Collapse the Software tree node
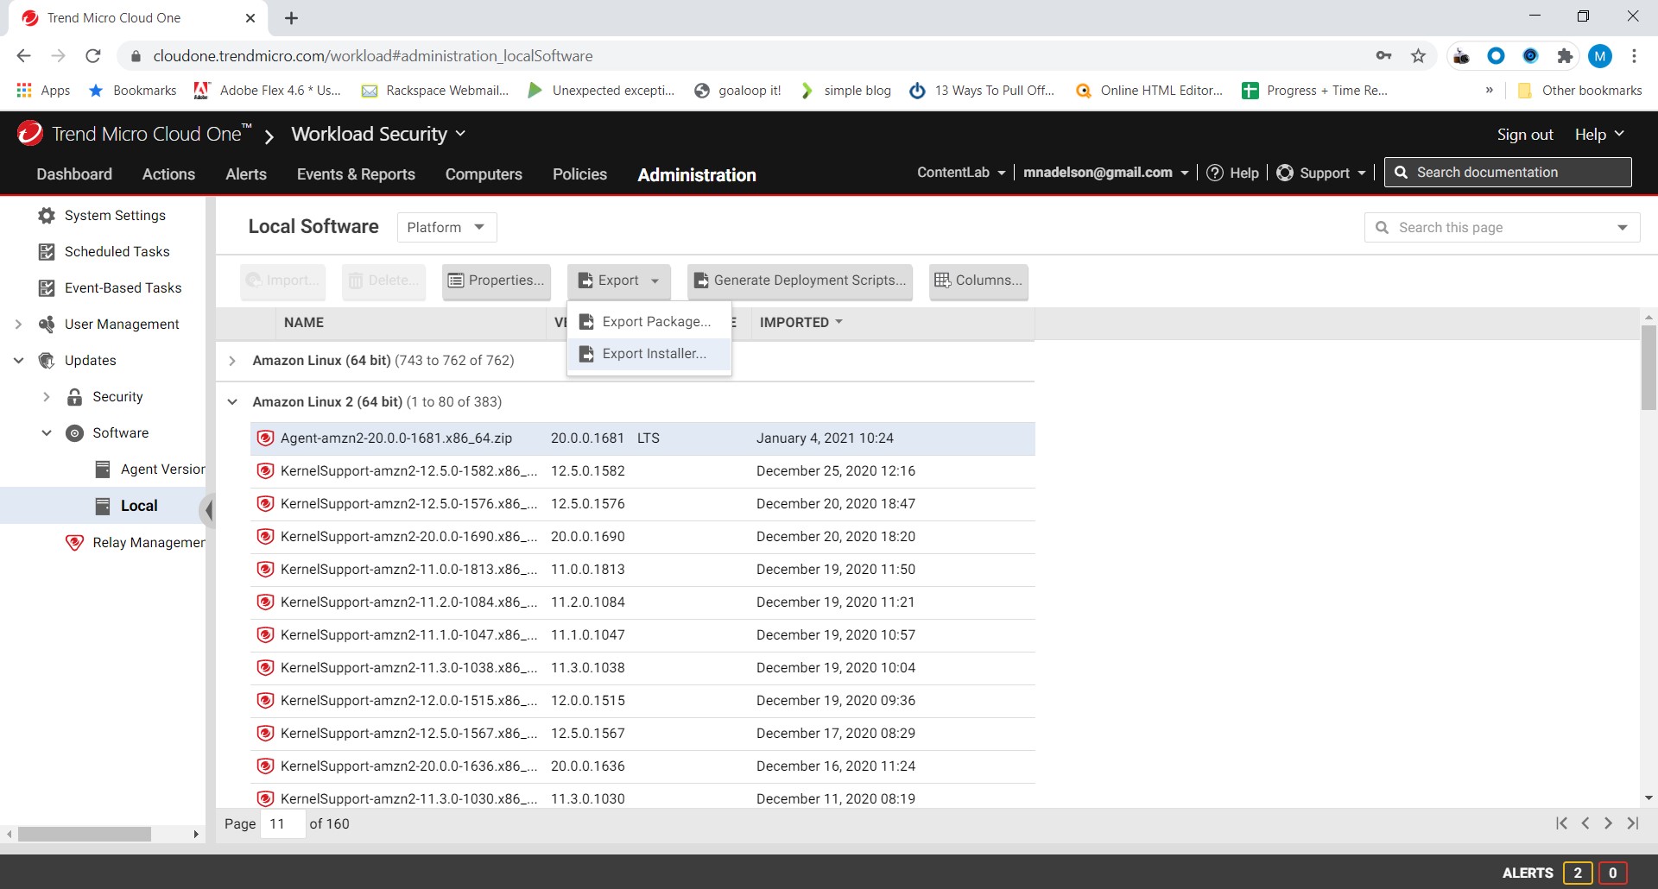This screenshot has height=889, width=1658. coord(47,433)
